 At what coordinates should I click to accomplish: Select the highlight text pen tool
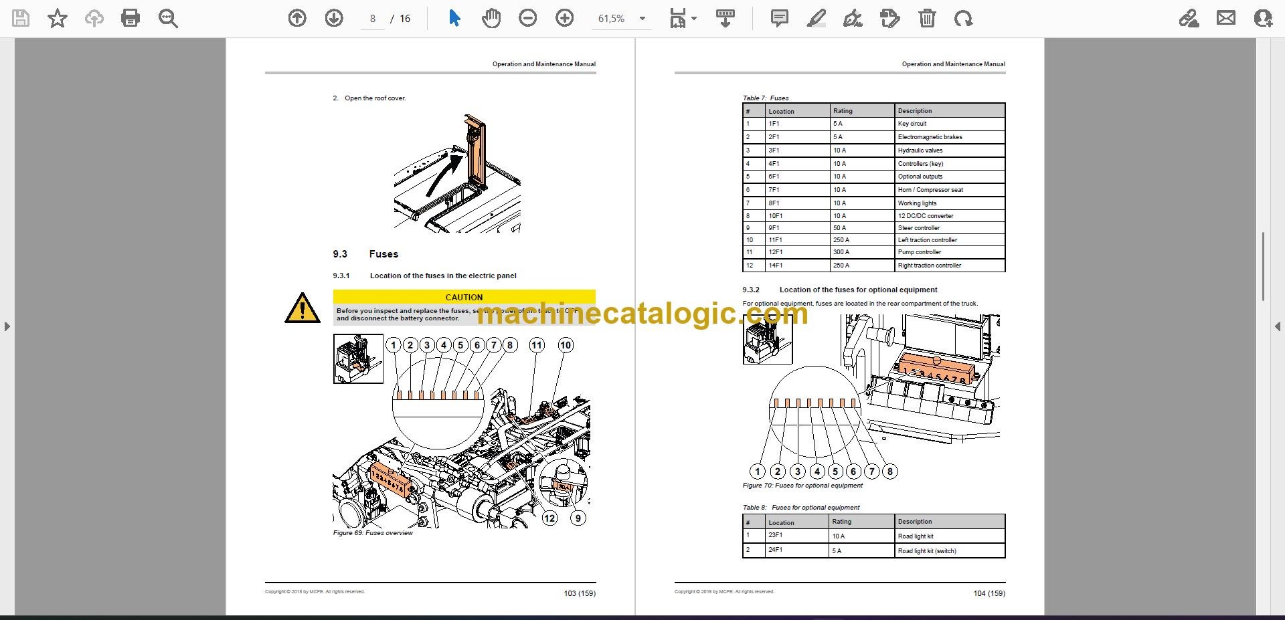[816, 19]
